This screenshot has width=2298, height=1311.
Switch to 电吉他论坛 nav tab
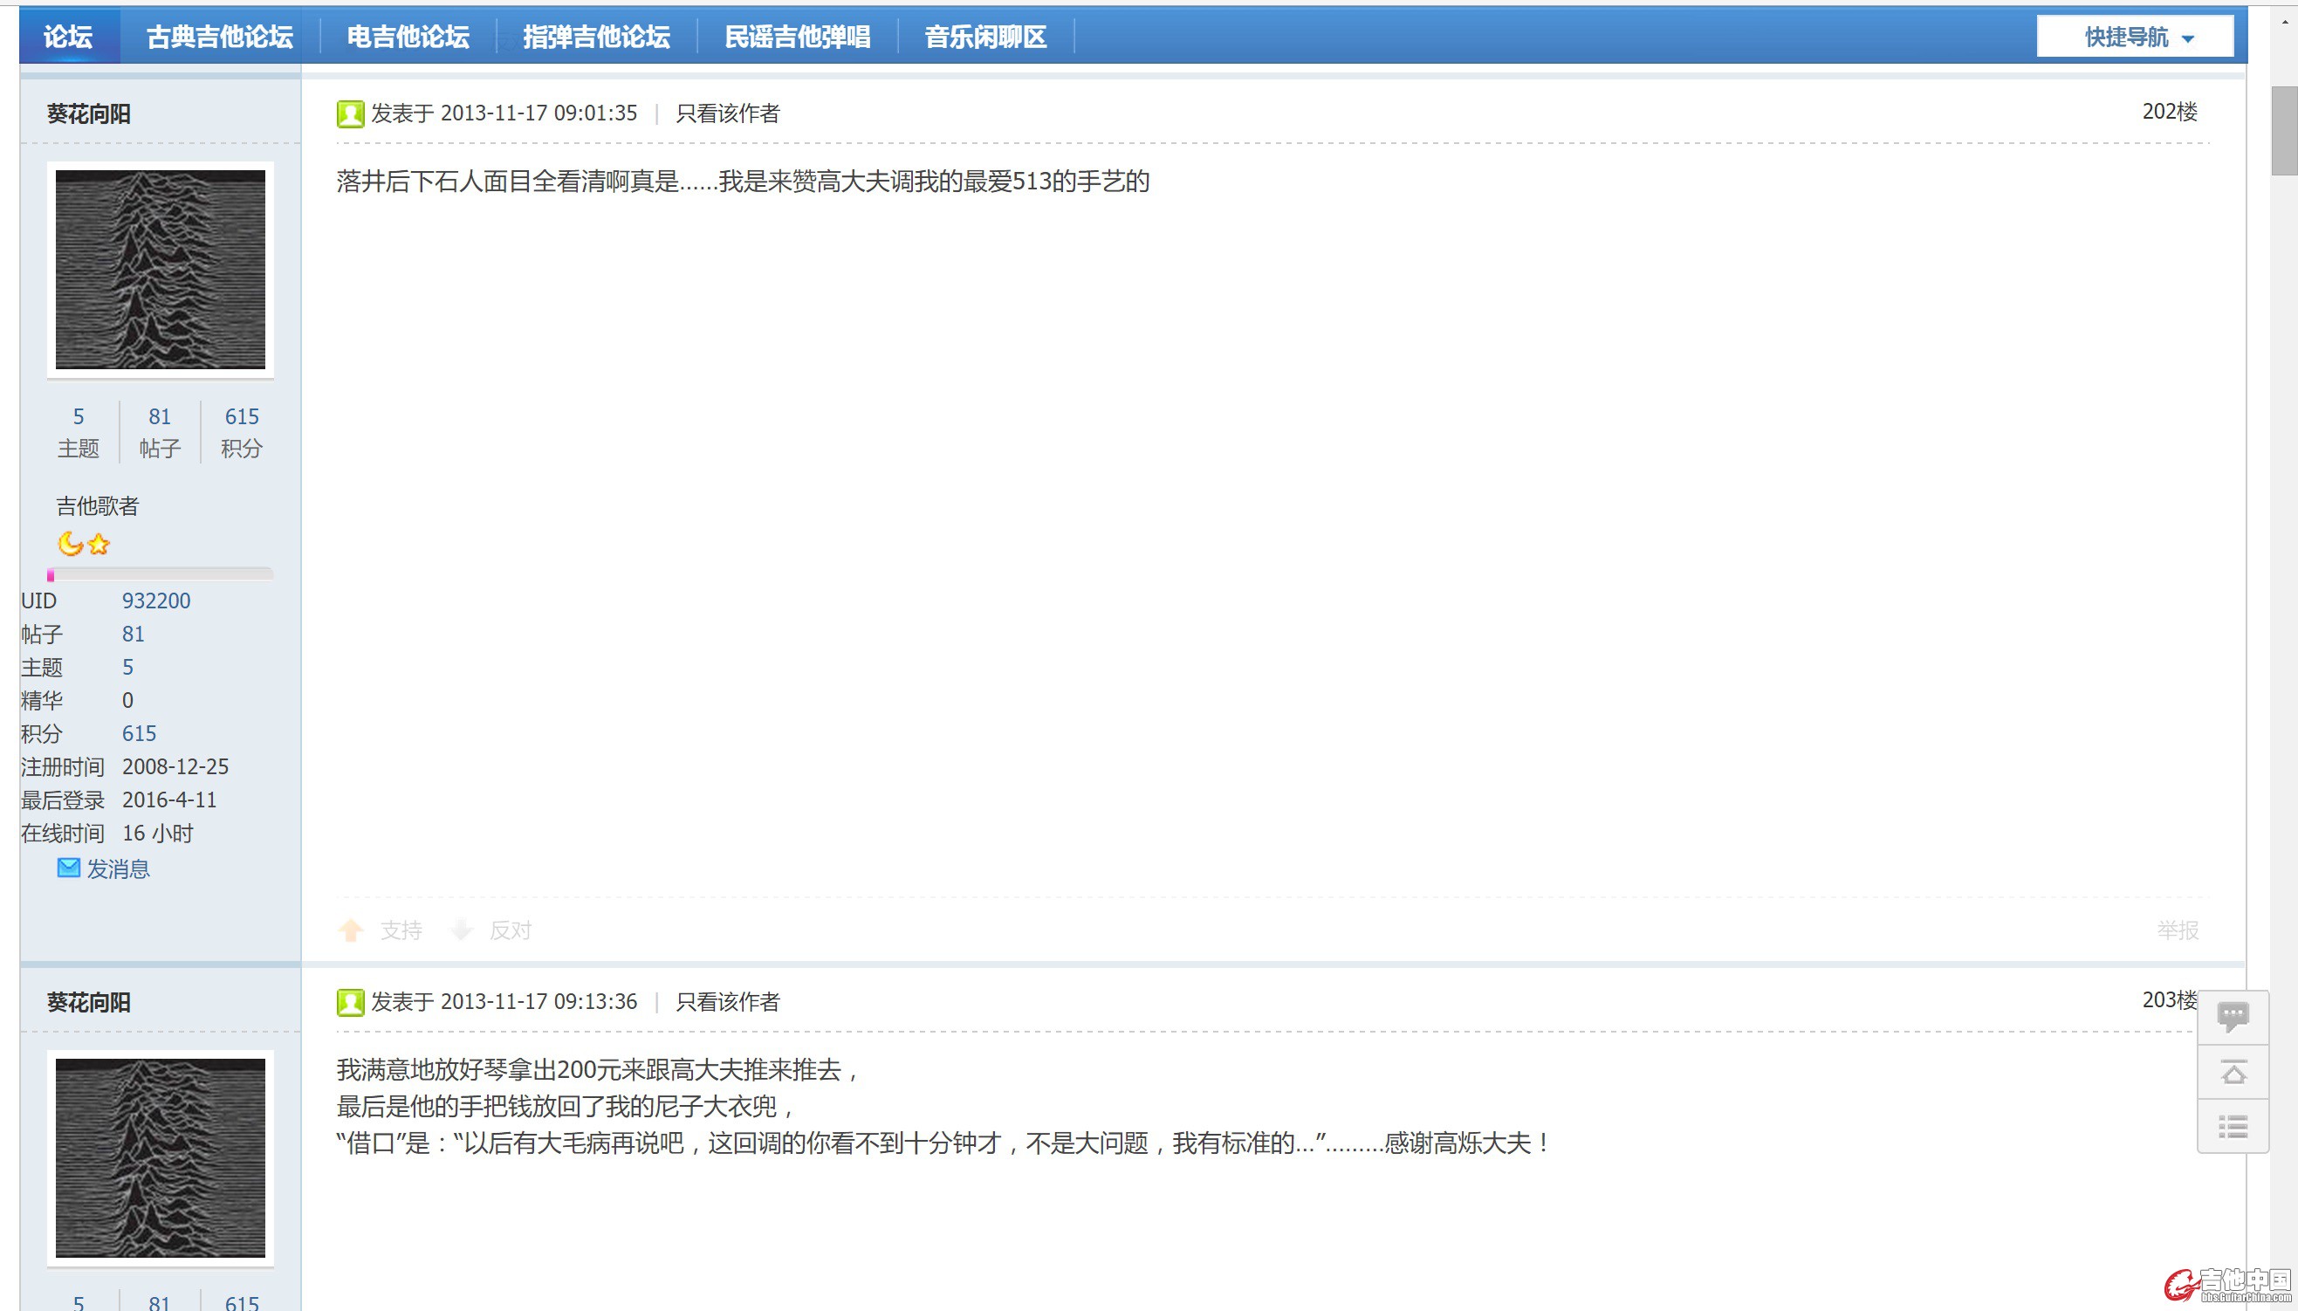[408, 37]
